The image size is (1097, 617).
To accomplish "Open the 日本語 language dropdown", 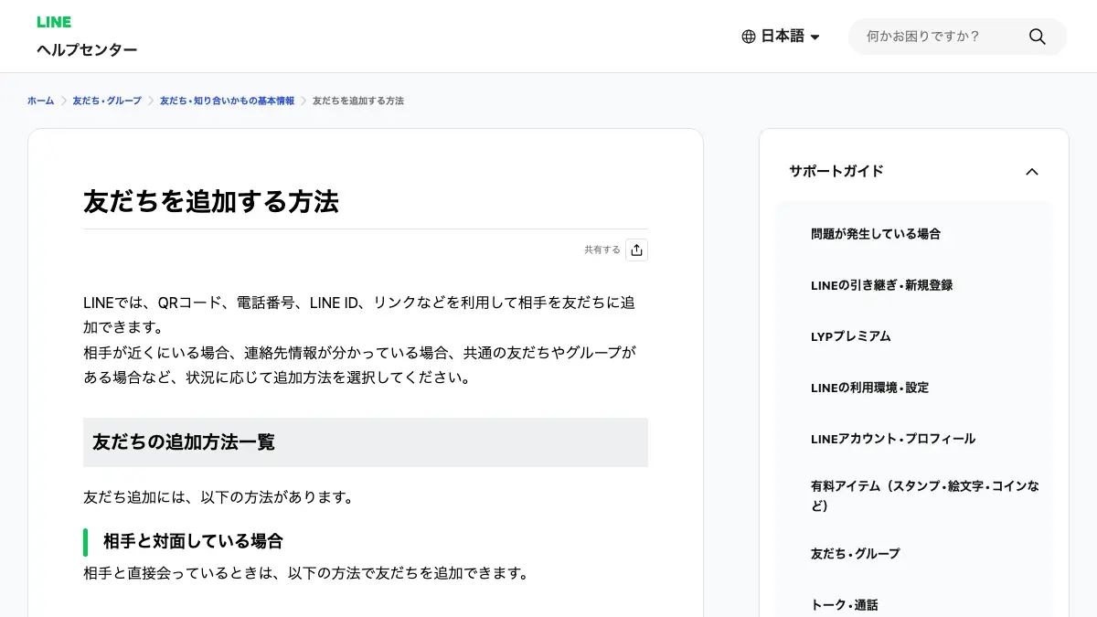I will (x=781, y=37).
